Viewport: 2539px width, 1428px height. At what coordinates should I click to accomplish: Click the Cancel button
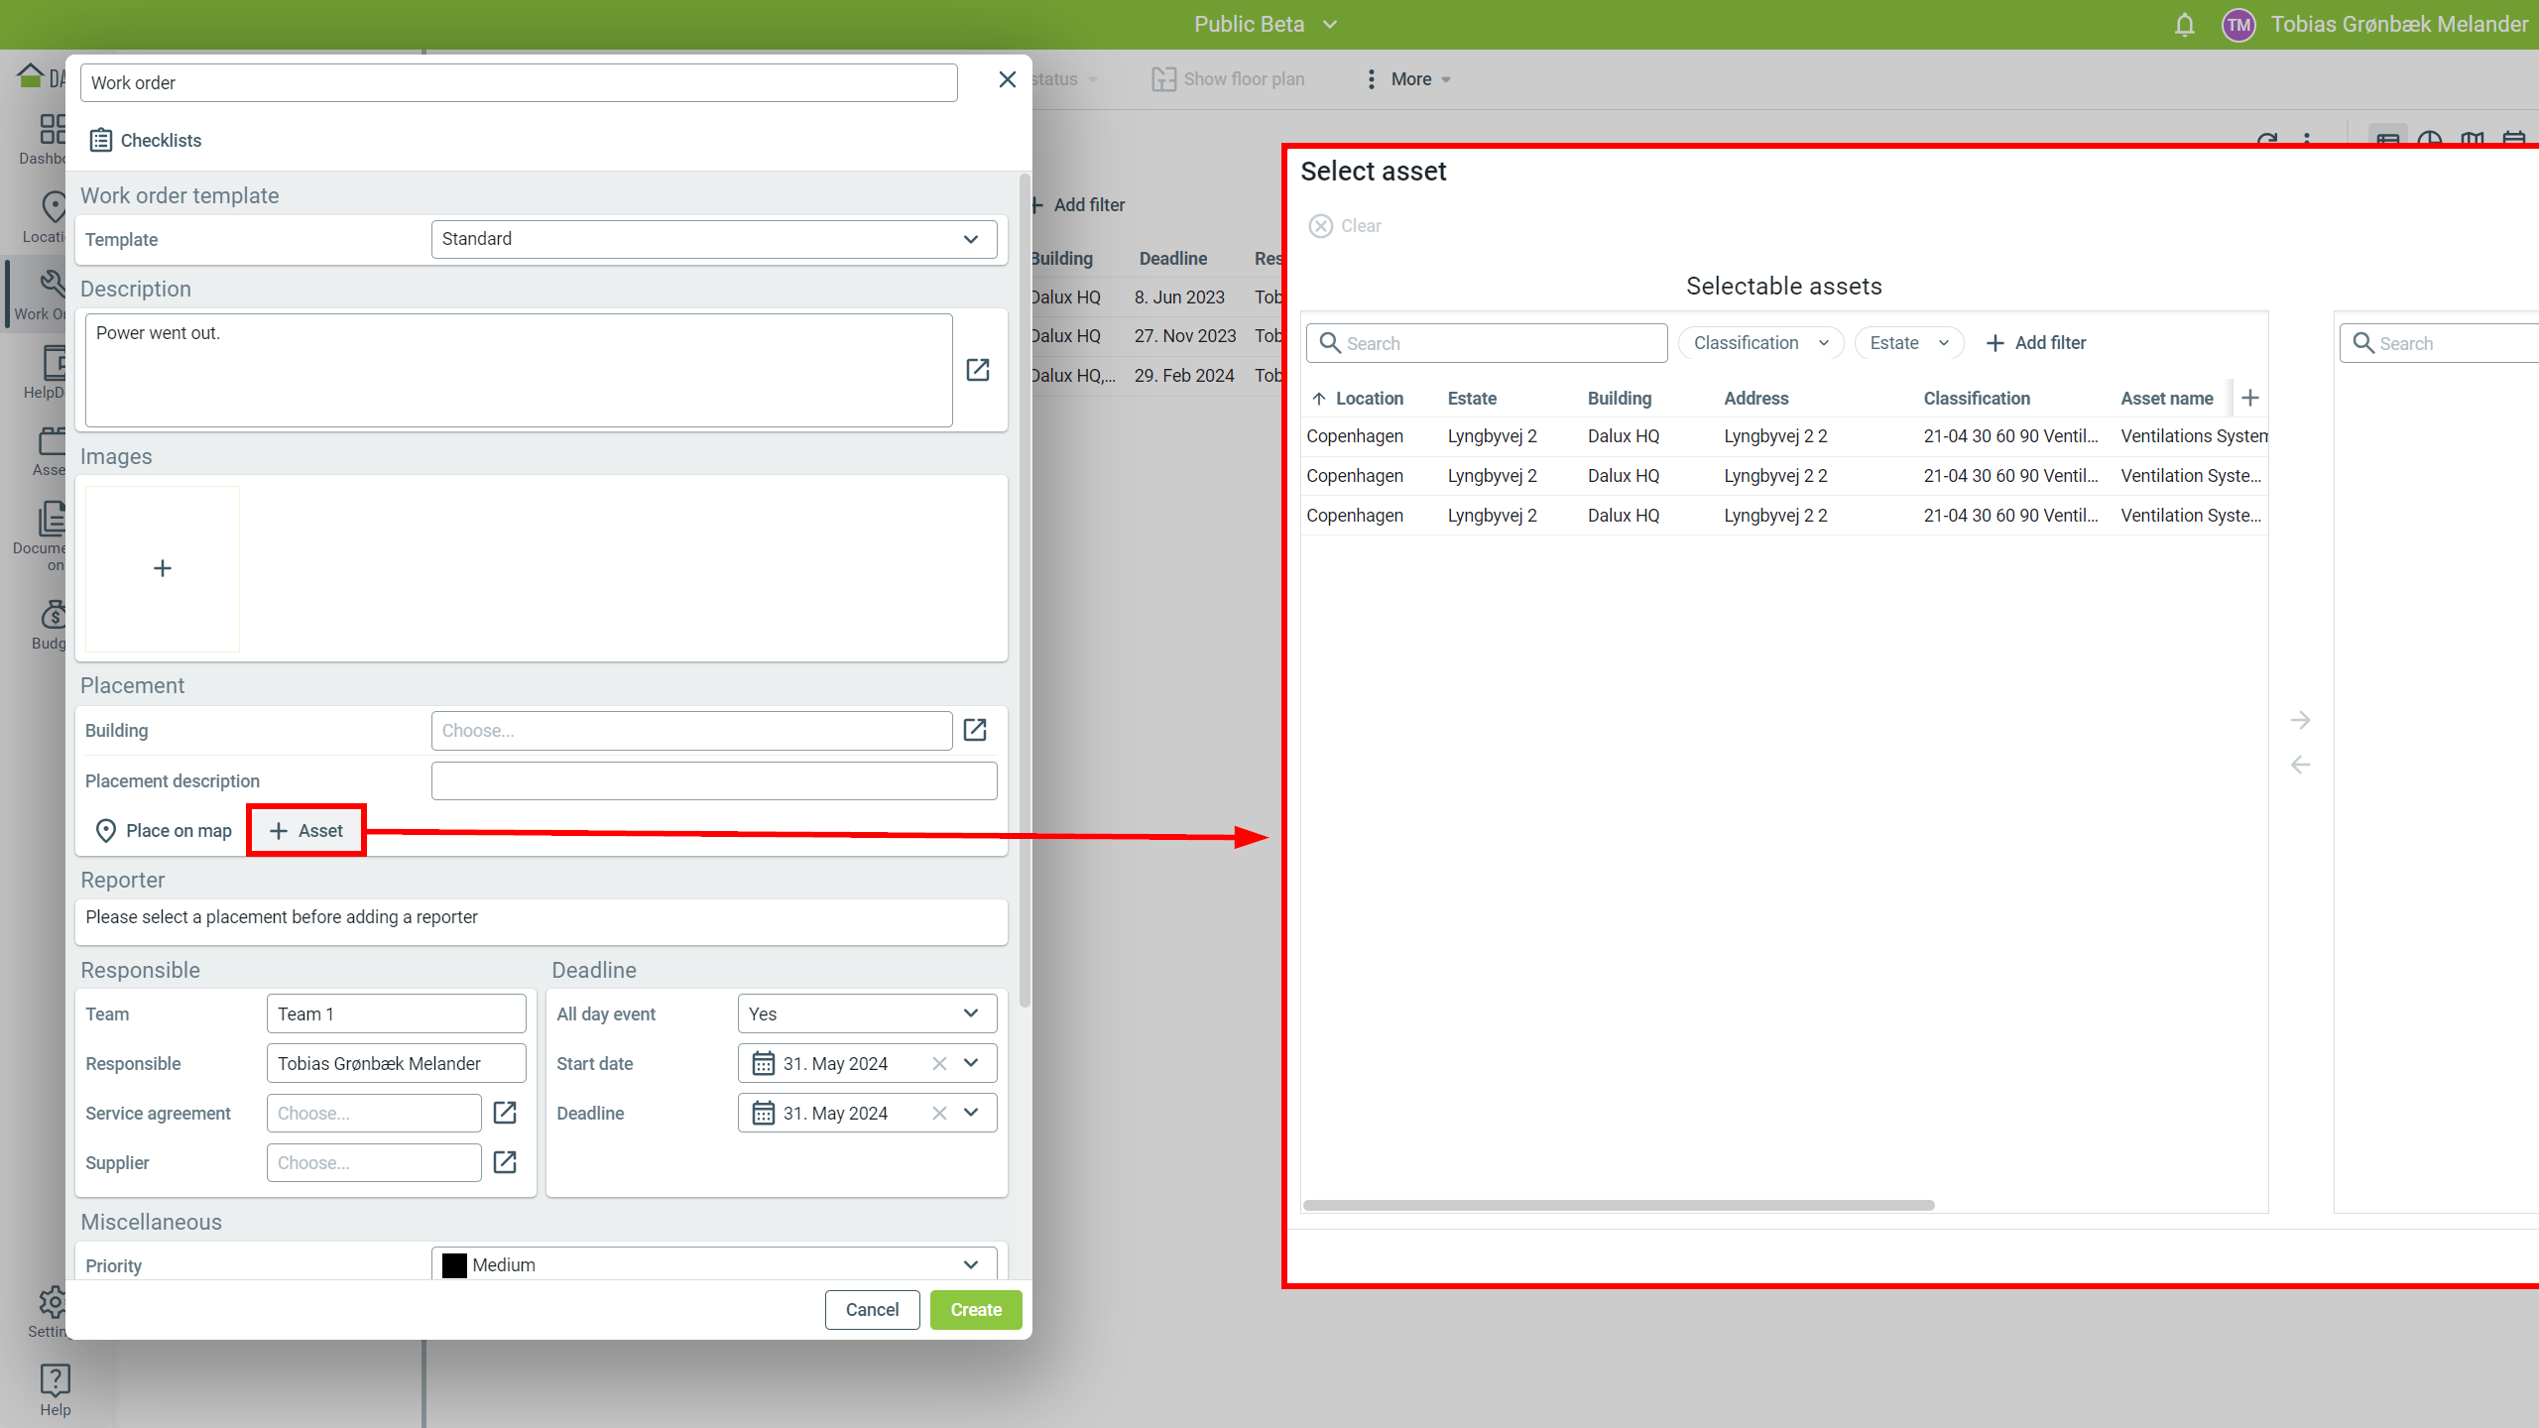[x=872, y=1310]
